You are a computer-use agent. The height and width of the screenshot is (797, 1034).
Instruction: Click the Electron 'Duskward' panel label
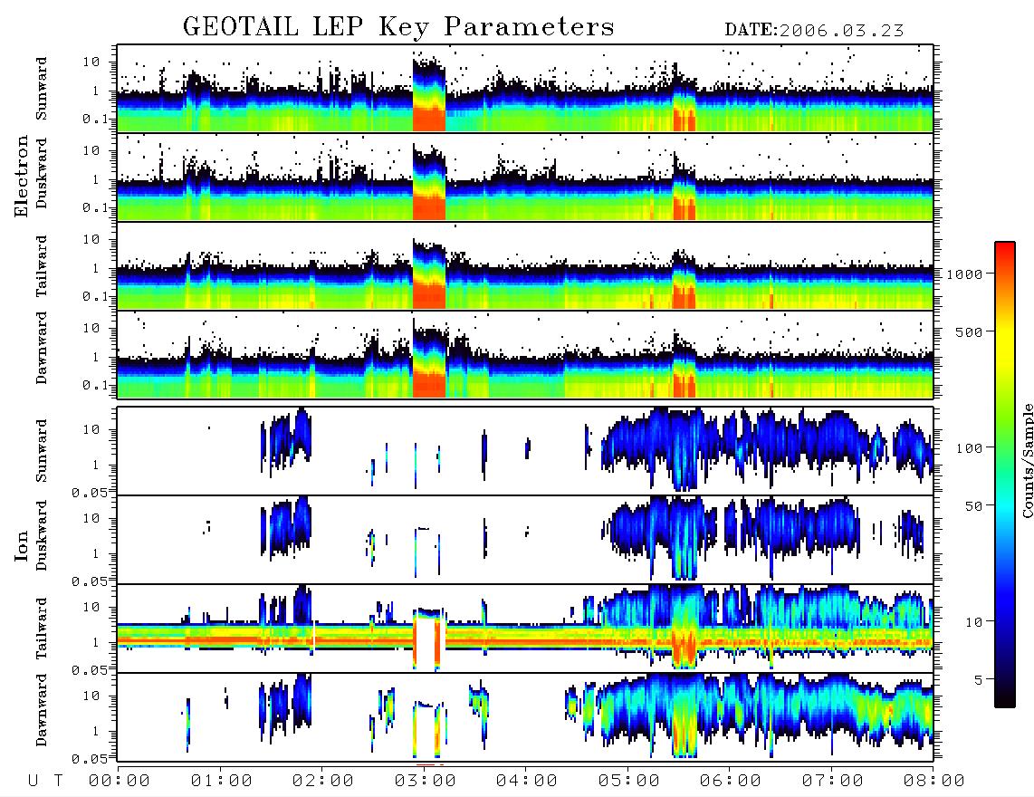tap(41, 173)
